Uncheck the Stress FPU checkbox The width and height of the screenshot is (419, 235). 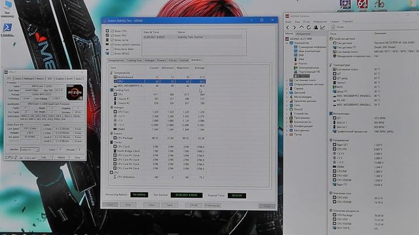pos(112,35)
